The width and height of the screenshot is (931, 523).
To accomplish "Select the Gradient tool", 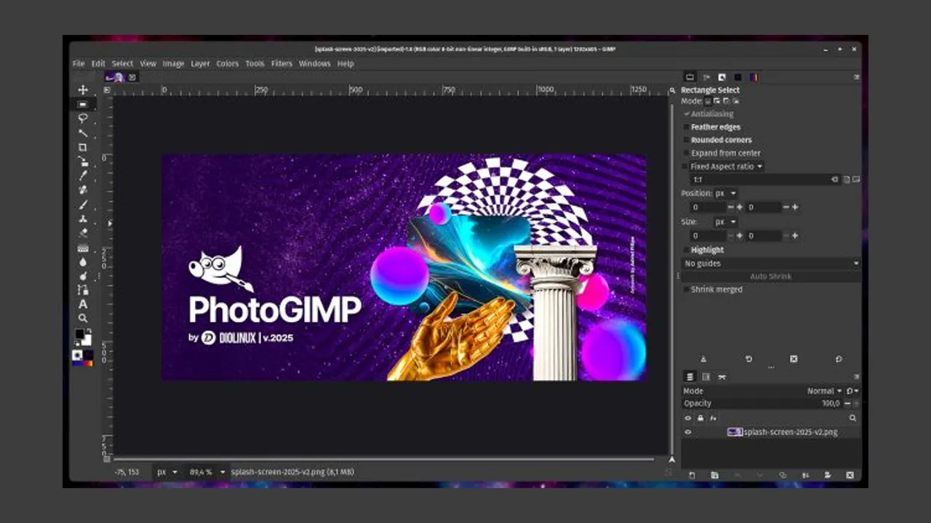I will [83, 248].
